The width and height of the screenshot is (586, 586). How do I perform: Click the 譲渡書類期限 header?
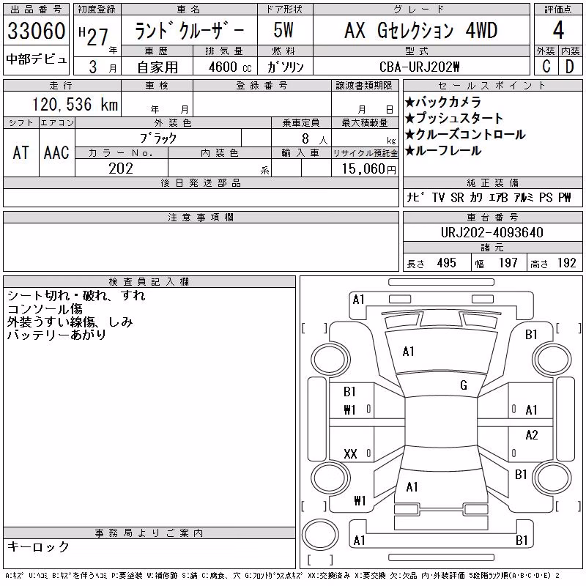364,85
